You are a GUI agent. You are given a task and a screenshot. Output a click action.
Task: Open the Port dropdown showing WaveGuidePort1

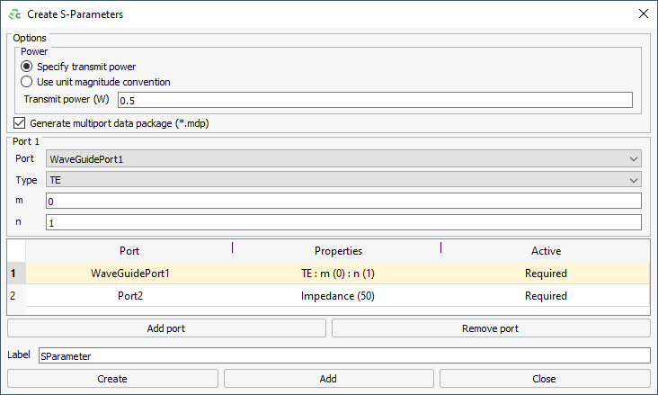(x=343, y=159)
